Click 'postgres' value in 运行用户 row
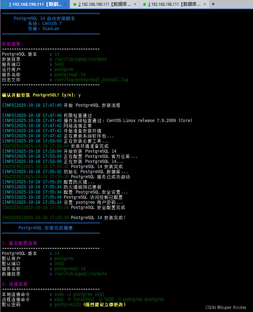253x312 pixels. pyautogui.click(x=64, y=69)
